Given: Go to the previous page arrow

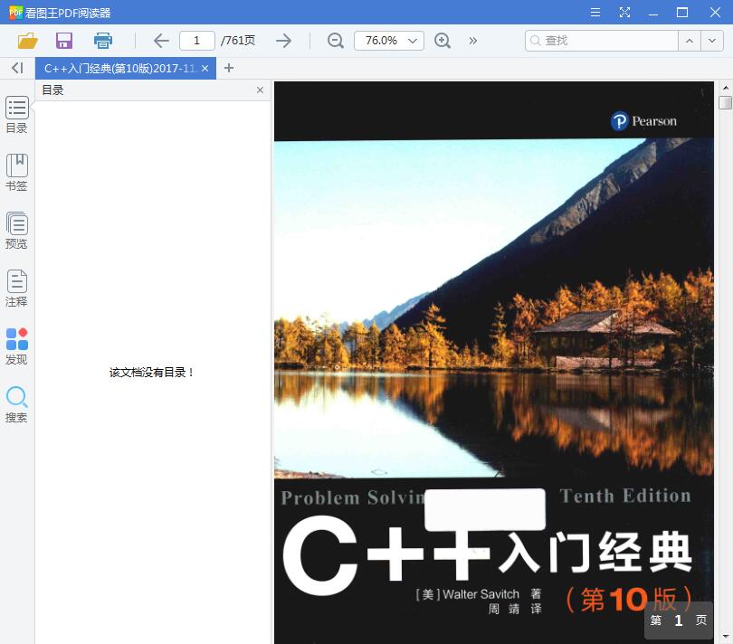Looking at the screenshot, I should point(161,41).
